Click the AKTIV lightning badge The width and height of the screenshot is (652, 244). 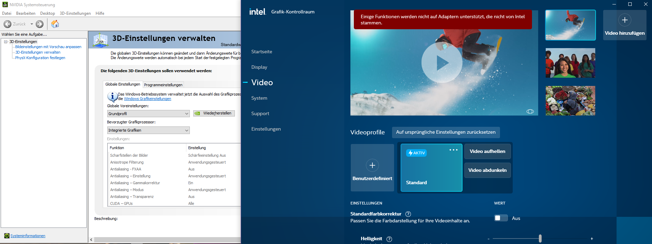click(416, 153)
